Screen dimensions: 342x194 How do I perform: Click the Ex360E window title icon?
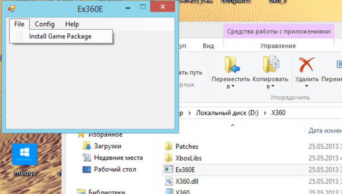[12, 9]
